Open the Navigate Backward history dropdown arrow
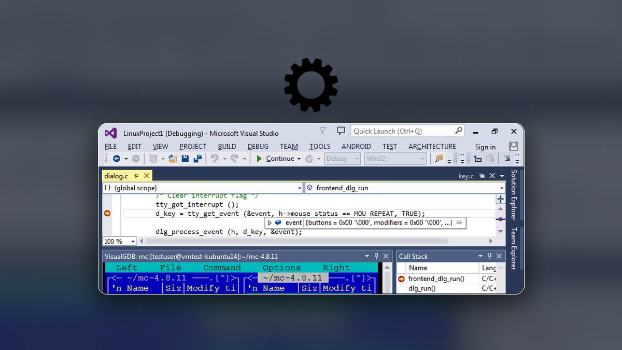Image resolution: width=622 pixels, height=350 pixels. [x=126, y=159]
